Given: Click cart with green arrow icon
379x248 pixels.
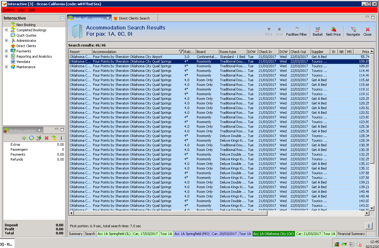Looking at the screenshot, I should [39, 138].
